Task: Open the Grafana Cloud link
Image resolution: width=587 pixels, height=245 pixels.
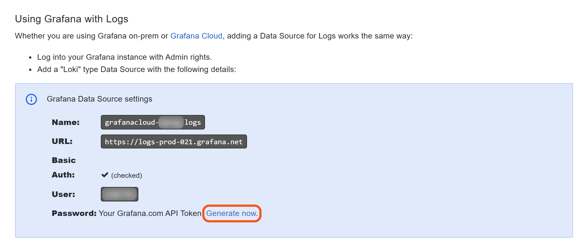Action: pyautogui.click(x=196, y=36)
